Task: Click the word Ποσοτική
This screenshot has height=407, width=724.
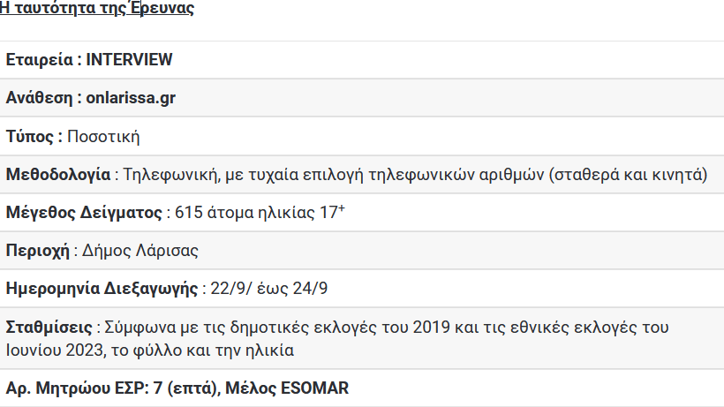Action: [x=103, y=137]
